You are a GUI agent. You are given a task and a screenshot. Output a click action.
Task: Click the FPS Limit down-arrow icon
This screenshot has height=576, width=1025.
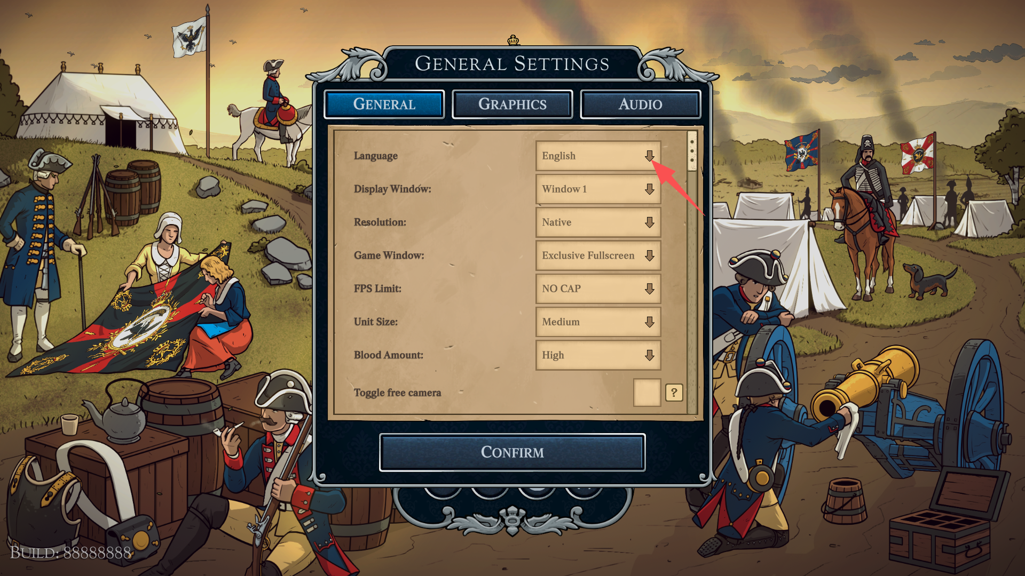coord(649,289)
